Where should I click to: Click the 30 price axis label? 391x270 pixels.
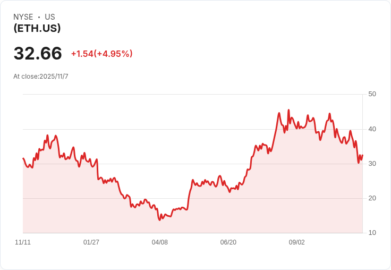372,164
